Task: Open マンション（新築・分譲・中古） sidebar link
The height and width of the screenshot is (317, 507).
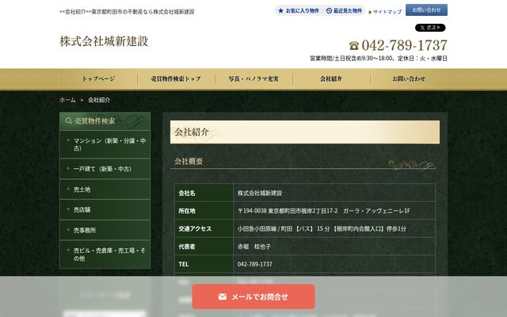Action: (105, 144)
